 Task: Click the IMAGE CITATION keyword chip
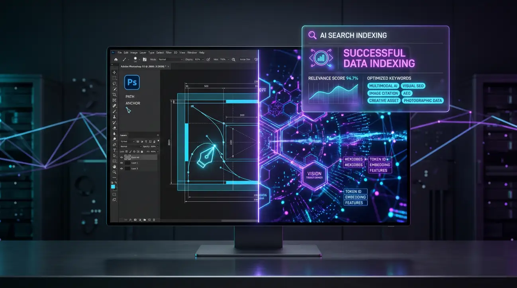384,93
